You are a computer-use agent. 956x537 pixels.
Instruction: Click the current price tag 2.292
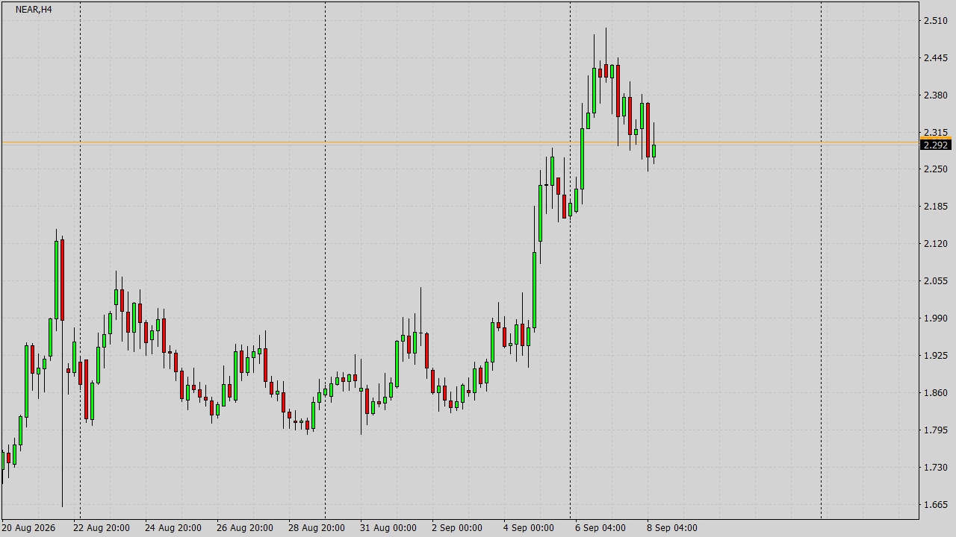tap(937, 145)
